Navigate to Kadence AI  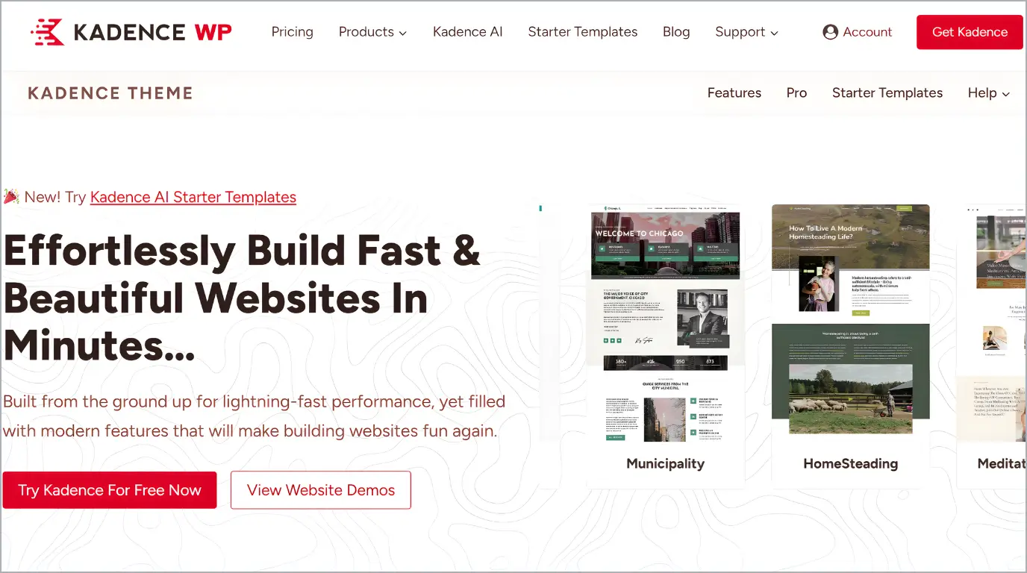click(467, 32)
